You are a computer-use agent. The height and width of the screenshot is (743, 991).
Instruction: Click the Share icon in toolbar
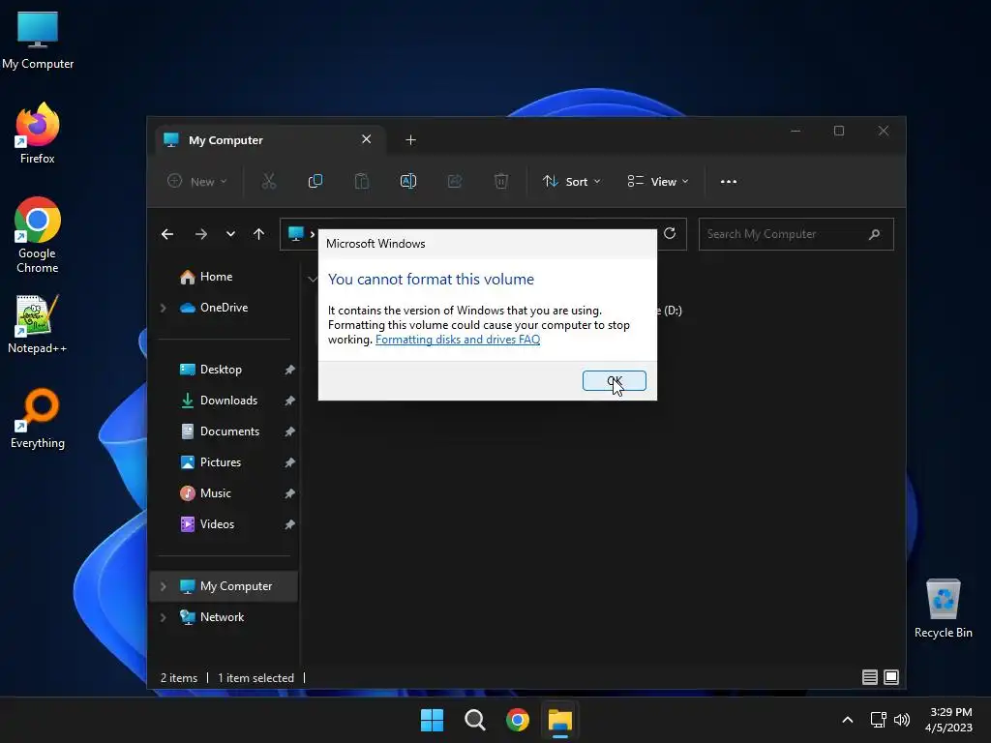(455, 181)
